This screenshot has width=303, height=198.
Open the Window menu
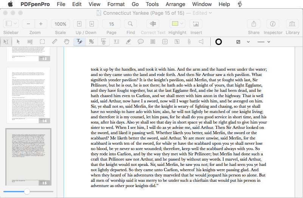coord(202,4)
